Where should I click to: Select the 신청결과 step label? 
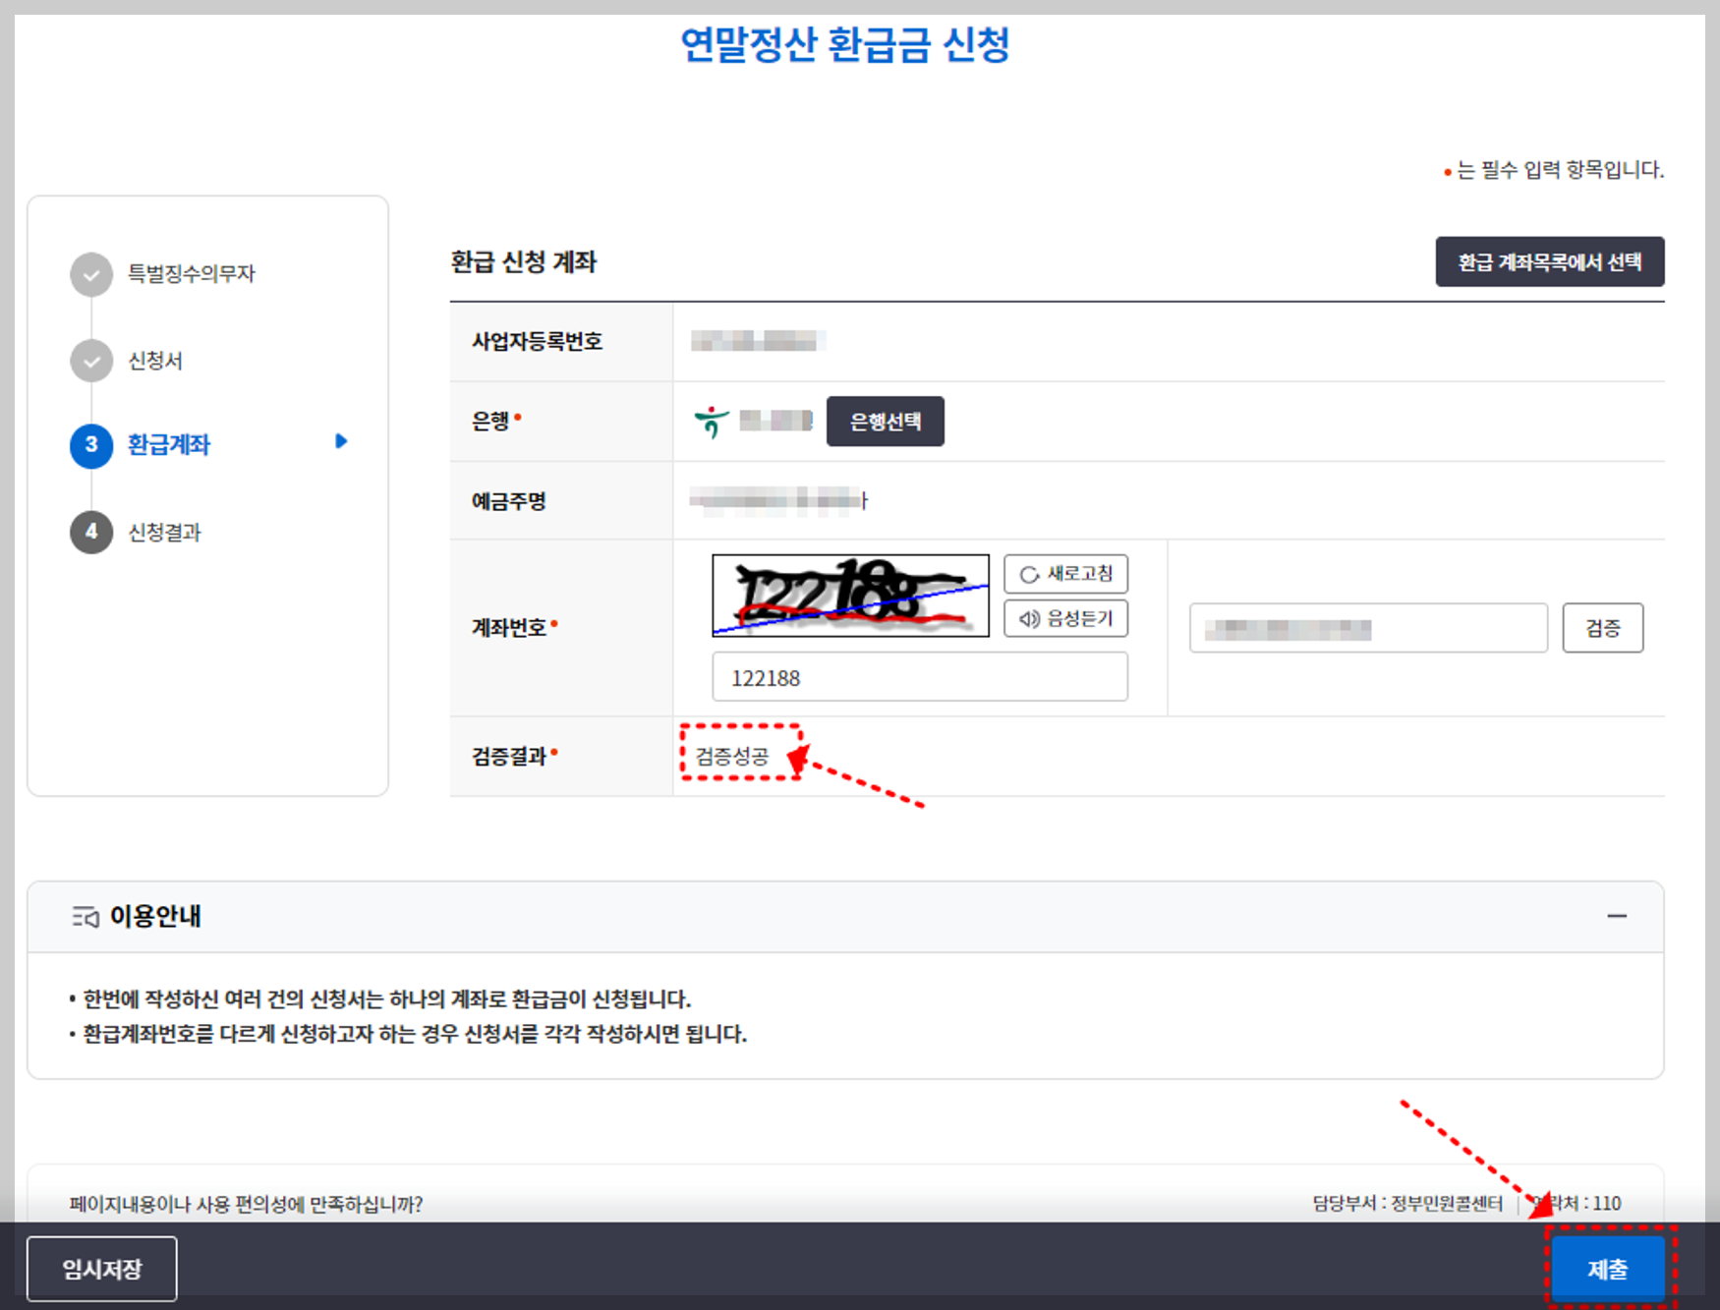point(164,532)
